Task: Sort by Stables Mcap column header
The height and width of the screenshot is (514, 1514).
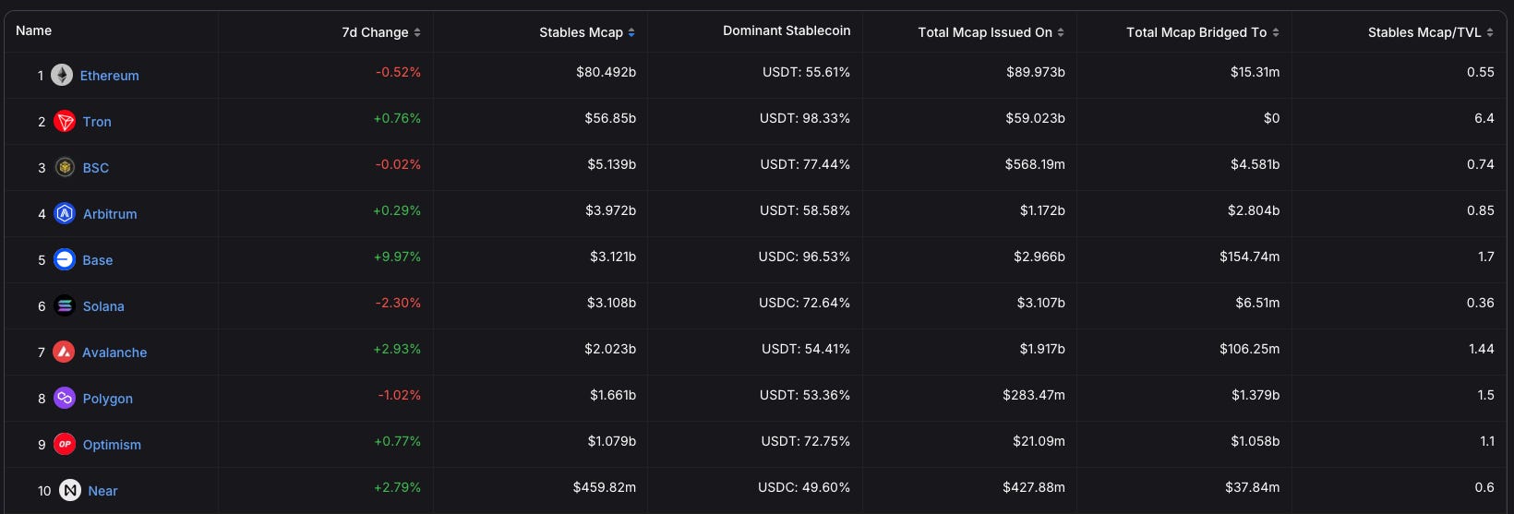Action: pos(587,32)
